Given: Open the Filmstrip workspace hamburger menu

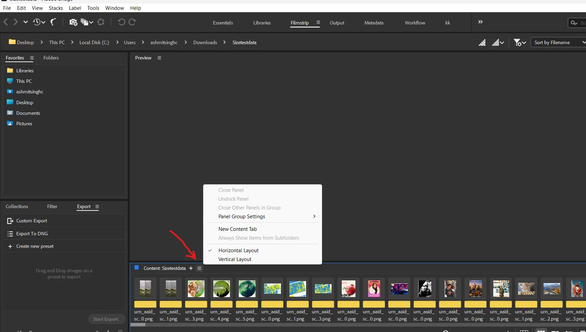Looking at the screenshot, I should (x=318, y=22).
